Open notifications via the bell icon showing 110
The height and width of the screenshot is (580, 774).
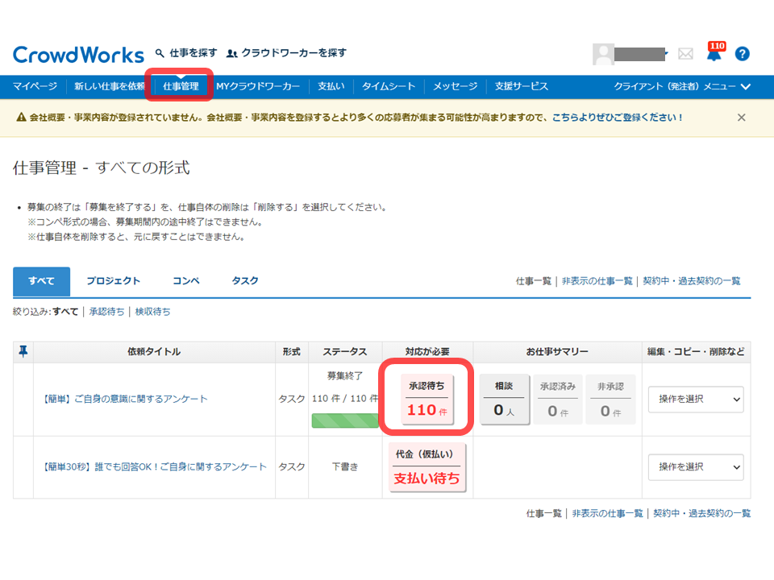tap(714, 54)
